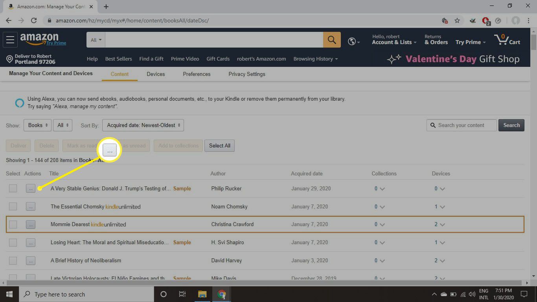Open Returns & Orders link
The image size is (537, 302).
436,40
